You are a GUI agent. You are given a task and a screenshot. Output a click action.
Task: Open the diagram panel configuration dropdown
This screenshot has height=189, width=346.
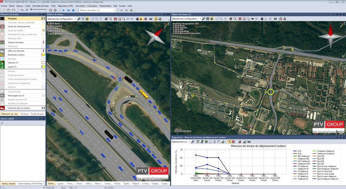(189, 142)
